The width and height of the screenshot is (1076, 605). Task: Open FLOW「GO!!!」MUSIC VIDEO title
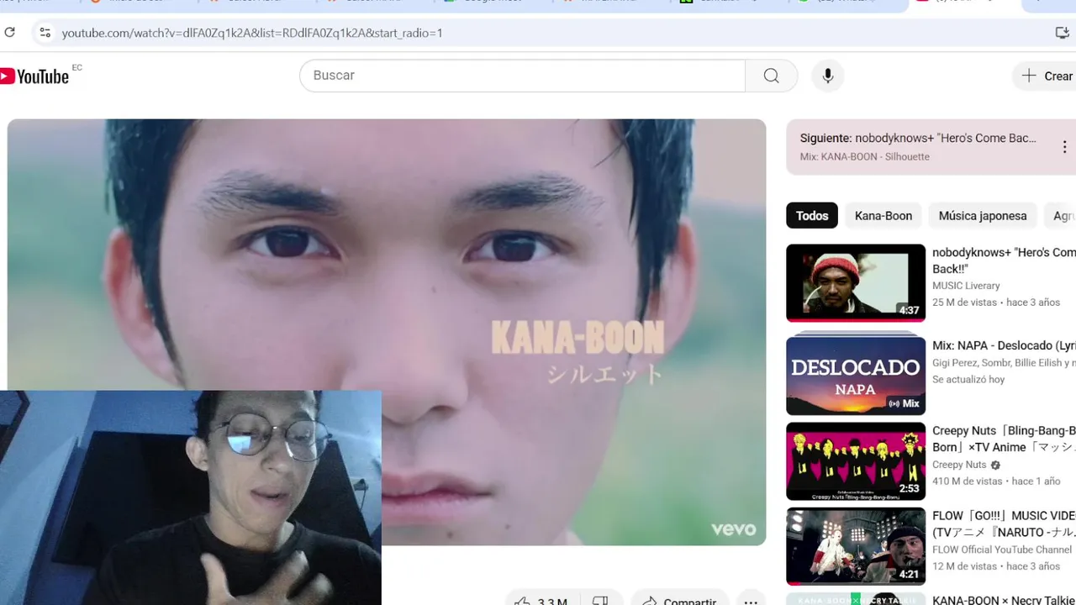point(1004,523)
